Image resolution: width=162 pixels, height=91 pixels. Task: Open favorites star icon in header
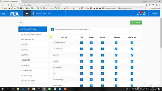pos(144,13)
